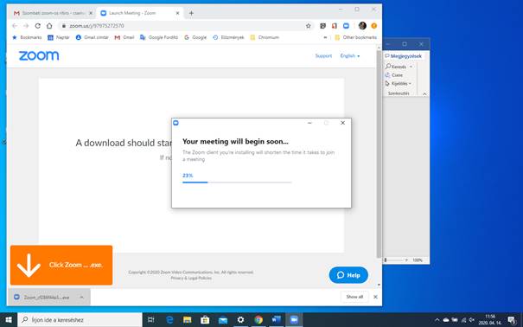The width and height of the screenshot is (523, 327).
Task: Click Csere in the Word ribbon
Action: click(394, 75)
